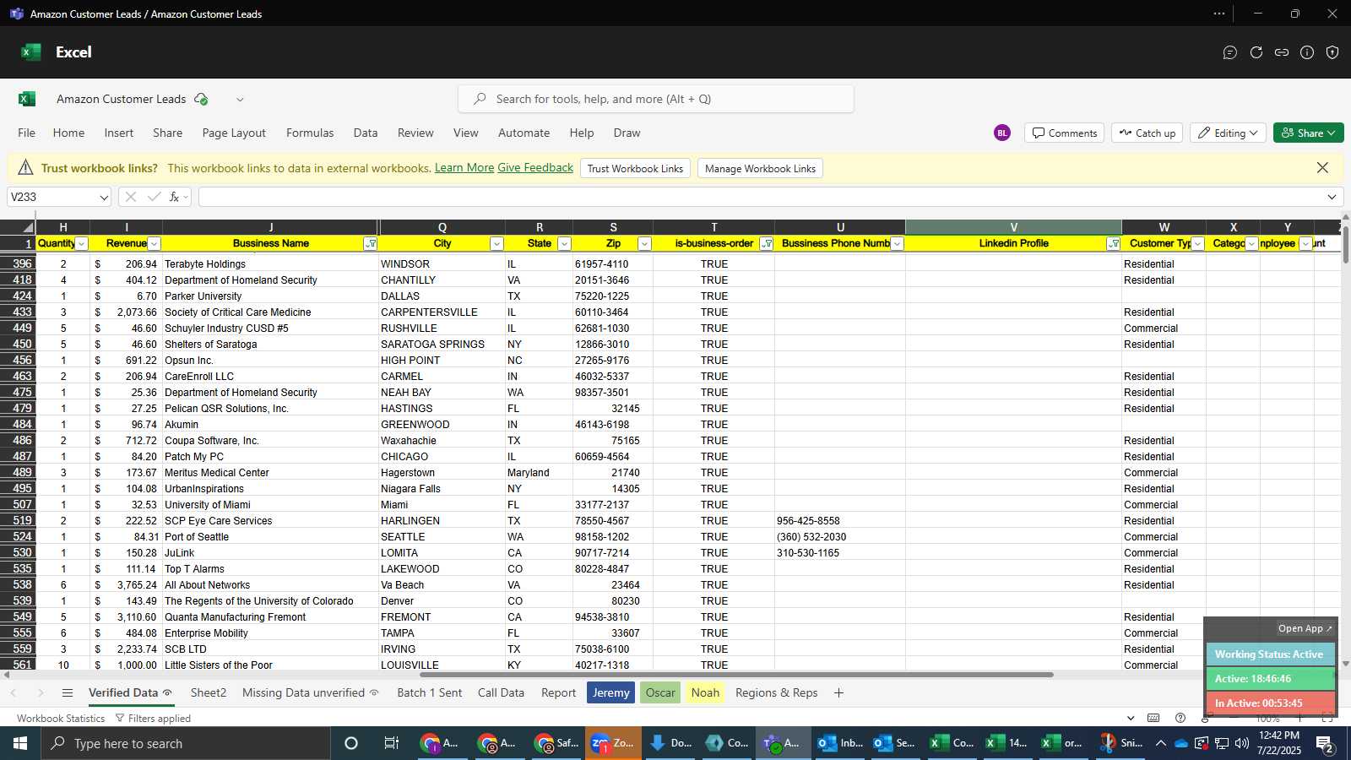Expand the formula bar chevron

1332,197
